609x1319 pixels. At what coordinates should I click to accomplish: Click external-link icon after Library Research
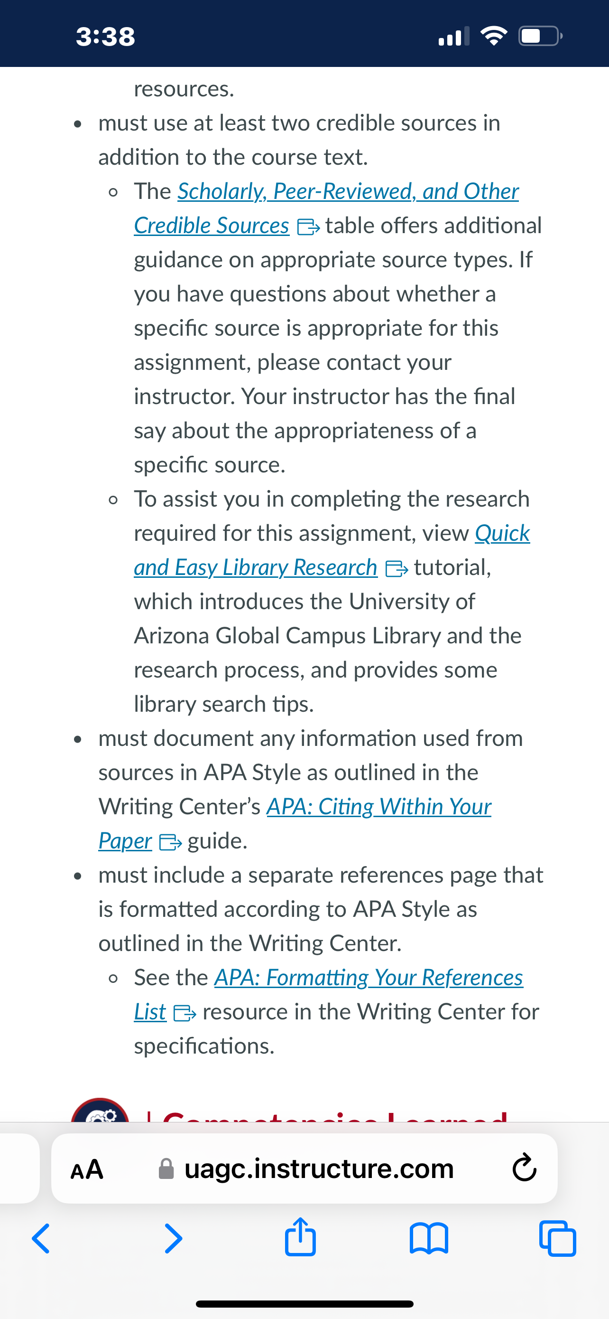[x=397, y=568]
